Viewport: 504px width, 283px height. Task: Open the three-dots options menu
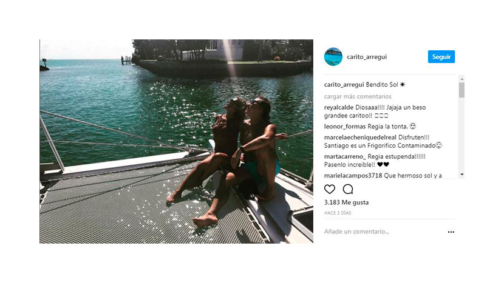point(451,232)
